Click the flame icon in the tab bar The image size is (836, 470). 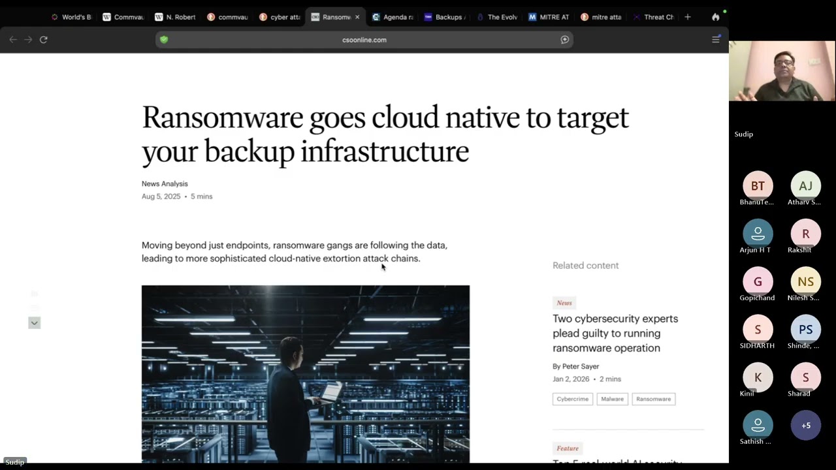(716, 17)
